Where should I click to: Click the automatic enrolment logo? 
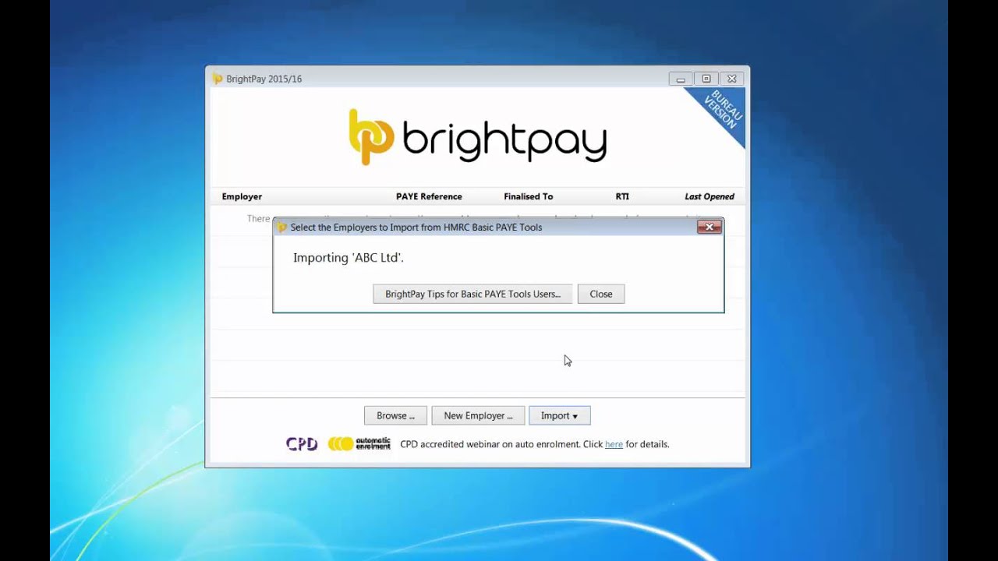click(x=359, y=444)
